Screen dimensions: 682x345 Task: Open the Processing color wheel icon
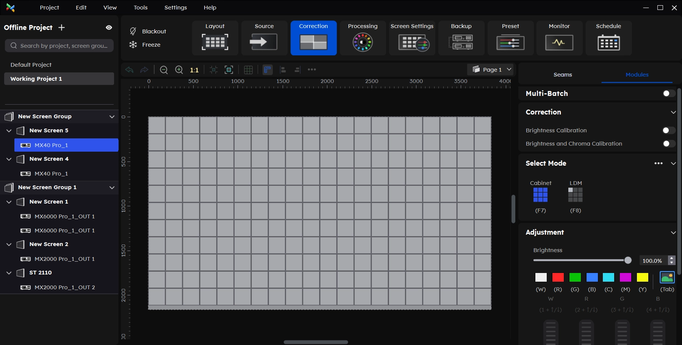click(363, 42)
